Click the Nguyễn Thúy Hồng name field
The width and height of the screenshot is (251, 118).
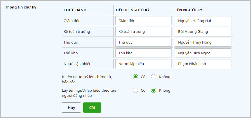[x=203, y=42]
